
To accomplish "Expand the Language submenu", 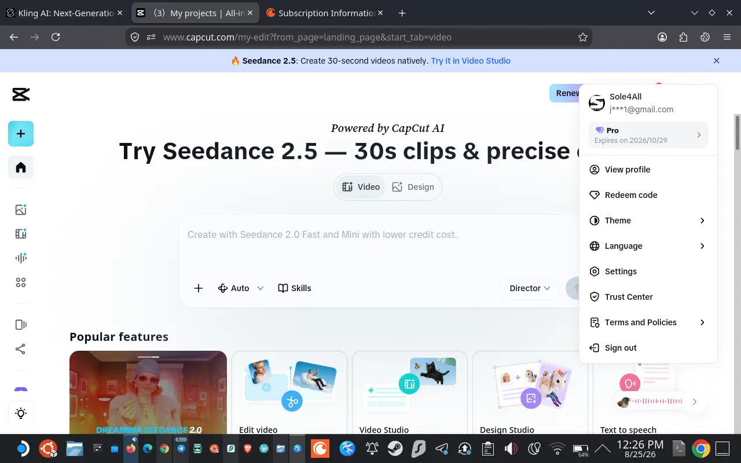I will click(x=648, y=246).
